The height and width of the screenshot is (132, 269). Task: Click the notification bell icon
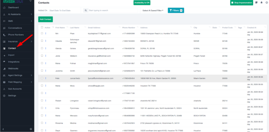[261, 3]
